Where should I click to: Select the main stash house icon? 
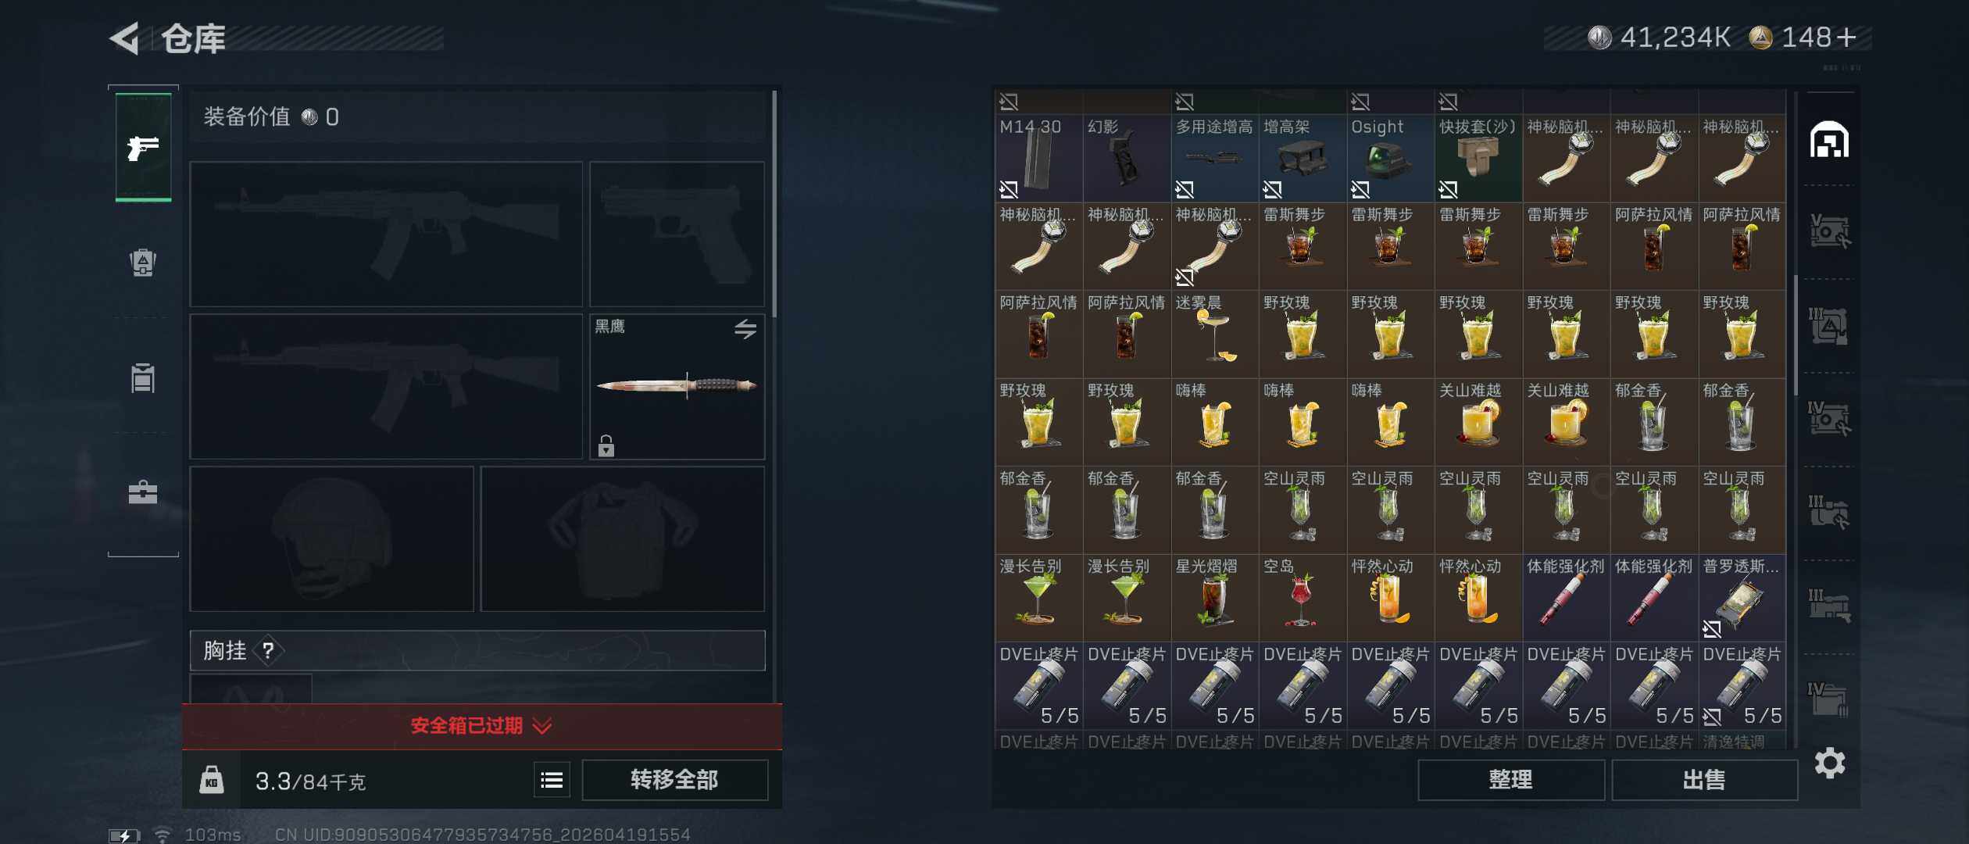point(1829,140)
